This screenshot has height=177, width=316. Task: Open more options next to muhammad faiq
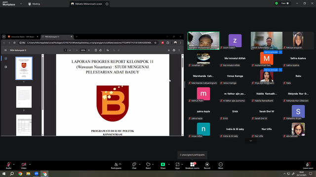coord(280,52)
